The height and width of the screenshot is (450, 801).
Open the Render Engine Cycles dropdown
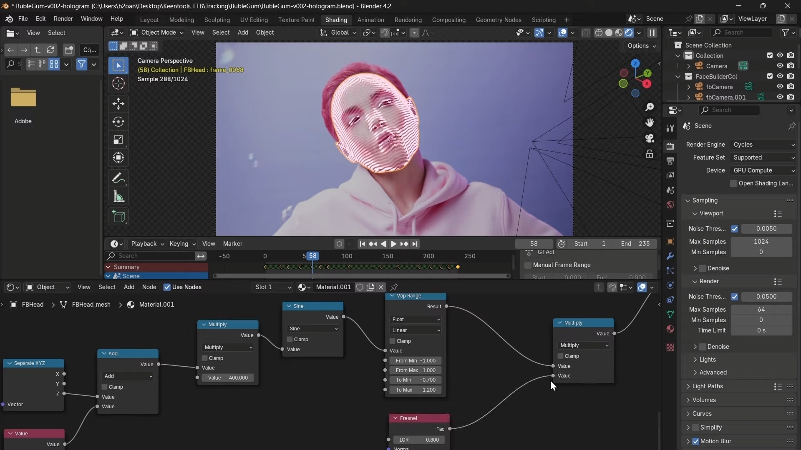[x=763, y=145]
